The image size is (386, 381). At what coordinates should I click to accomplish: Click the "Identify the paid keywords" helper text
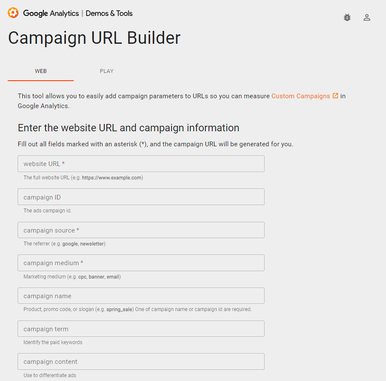point(53,342)
